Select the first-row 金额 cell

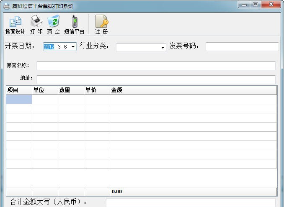coord(193,100)
